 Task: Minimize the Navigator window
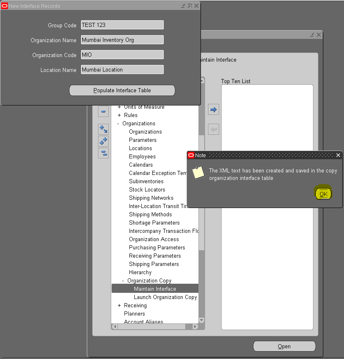point(312,35)
